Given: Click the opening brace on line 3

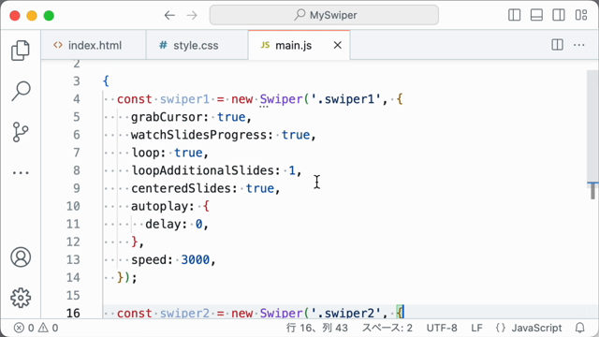Looking at the screenshot, I should click(x=106, y=81).
